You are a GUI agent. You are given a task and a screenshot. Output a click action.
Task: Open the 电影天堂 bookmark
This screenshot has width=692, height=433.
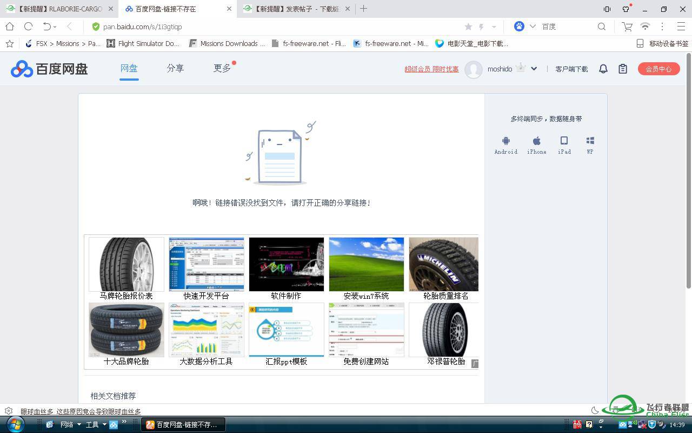pos(472,43)
